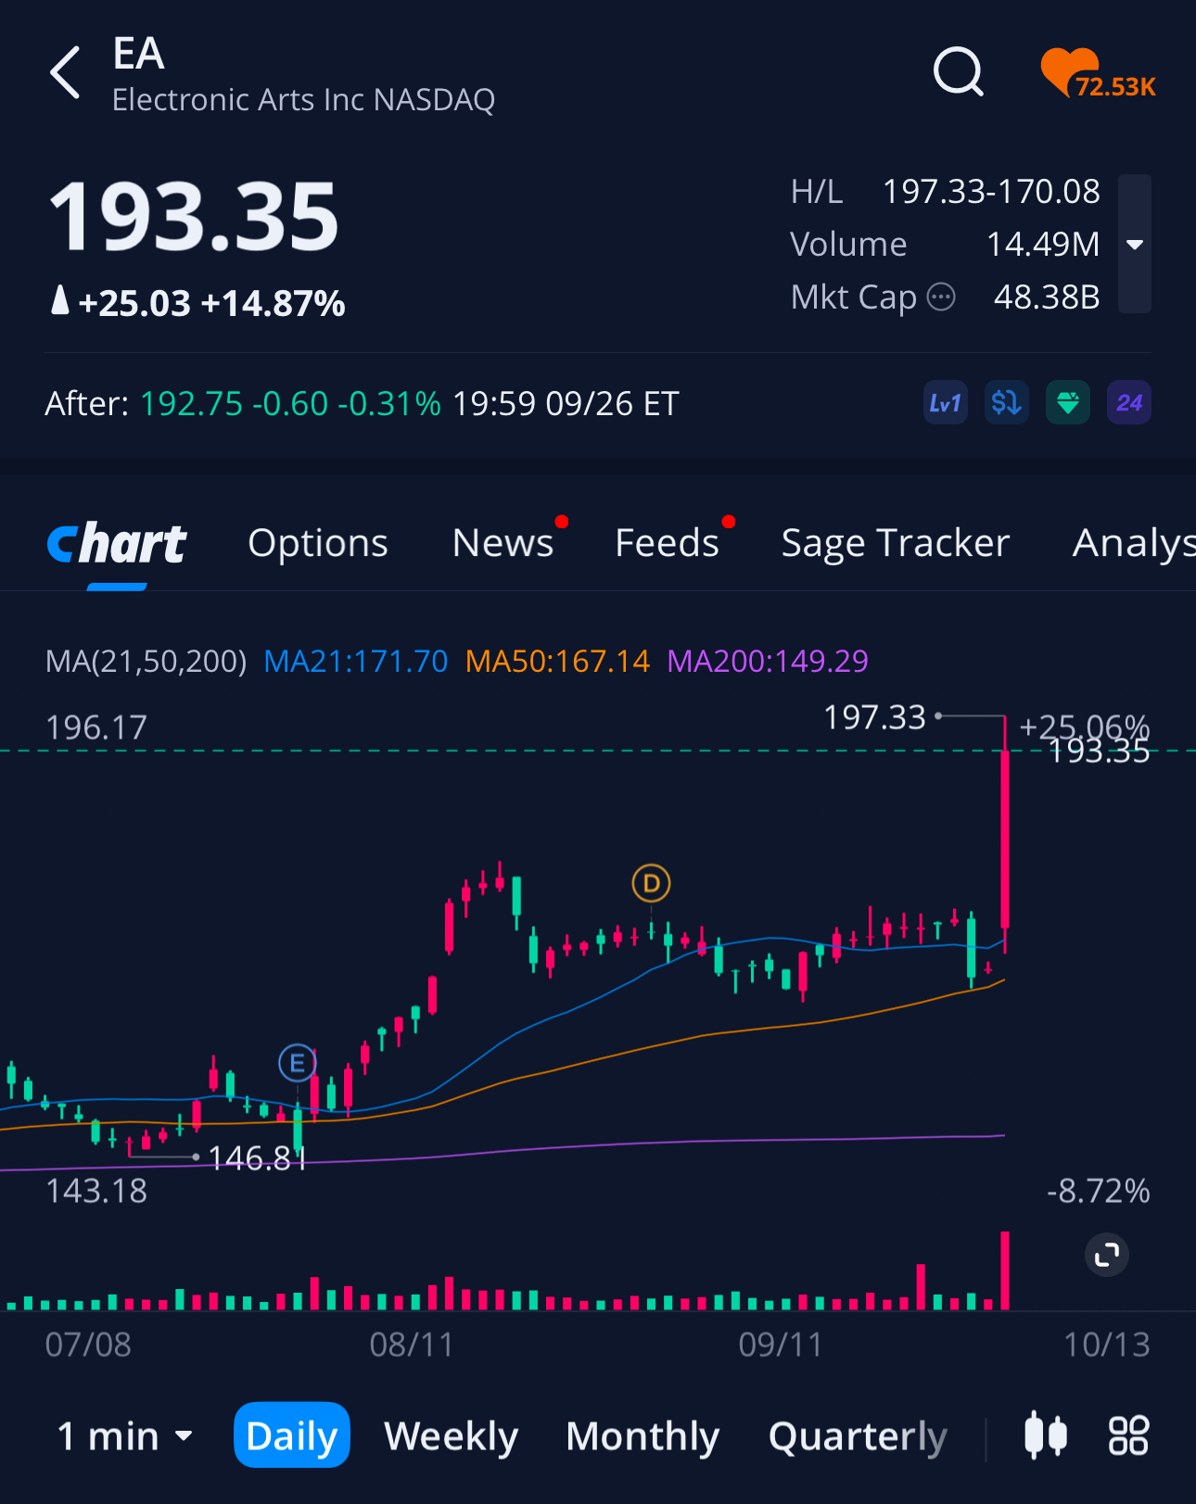The width and height of the screenshot is (1196, 1504).
Task: Tap Electronic Arts Inc NASDAQ title
Action: (303, 100)
